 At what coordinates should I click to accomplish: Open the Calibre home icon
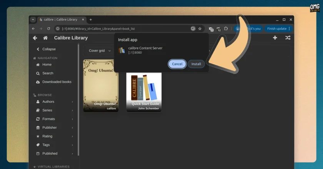[x=45, y=38]
